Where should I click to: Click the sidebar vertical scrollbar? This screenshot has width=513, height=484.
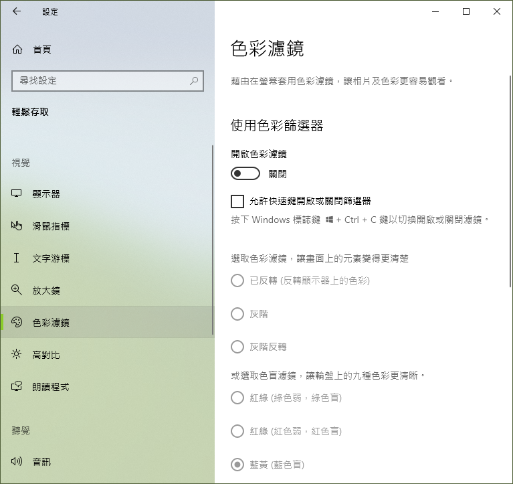tap(213, 240)
